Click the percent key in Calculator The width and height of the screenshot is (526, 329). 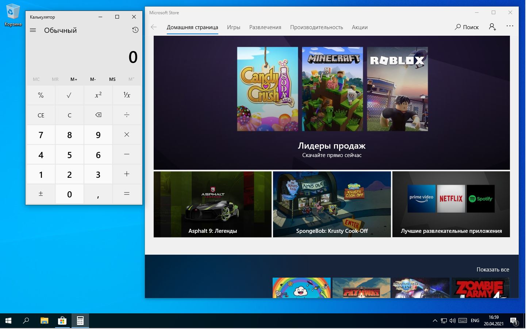tap(41, 95)
